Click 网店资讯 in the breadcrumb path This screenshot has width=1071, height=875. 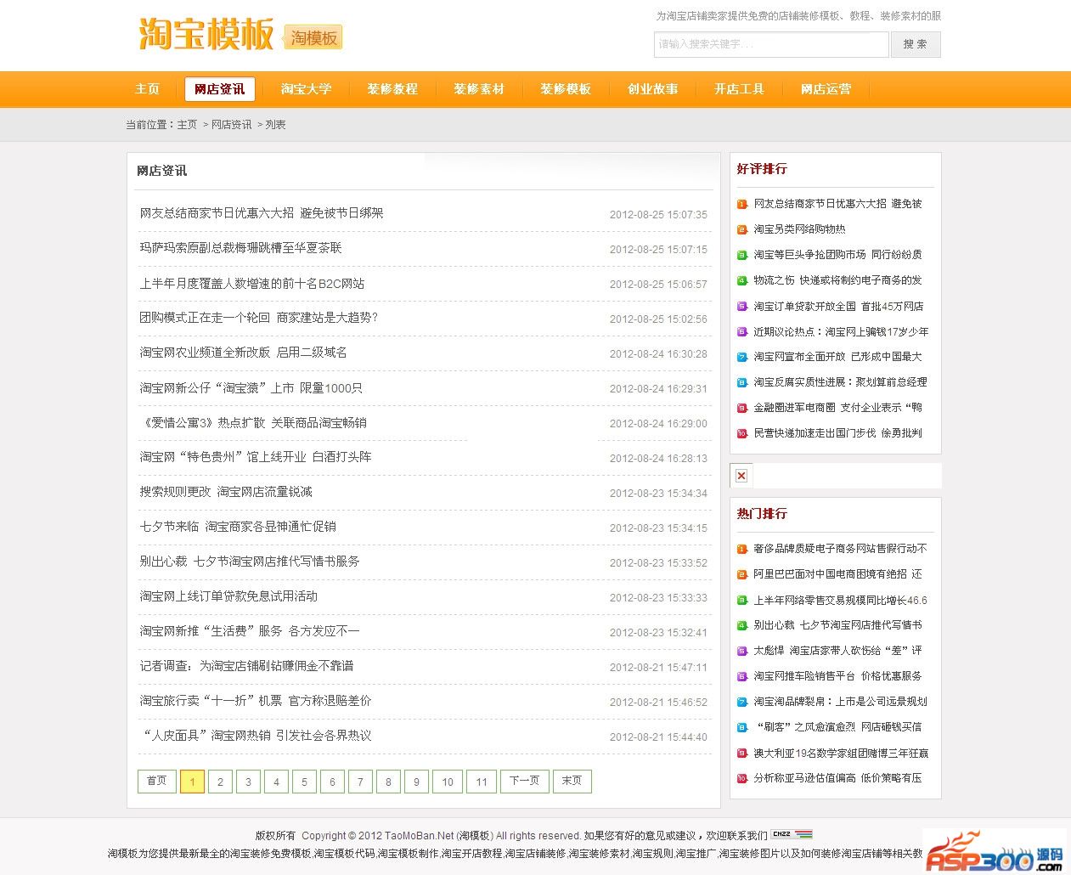231,125
